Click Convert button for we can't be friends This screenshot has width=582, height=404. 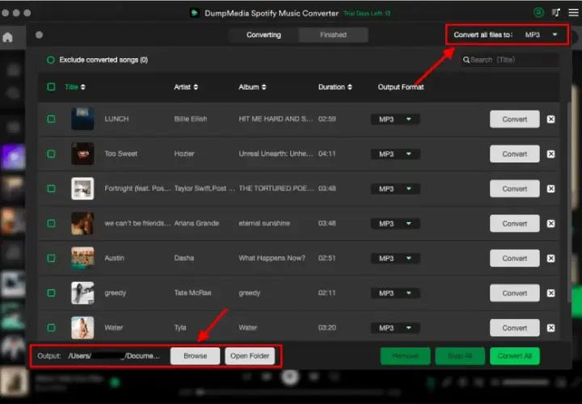[514, 224]
